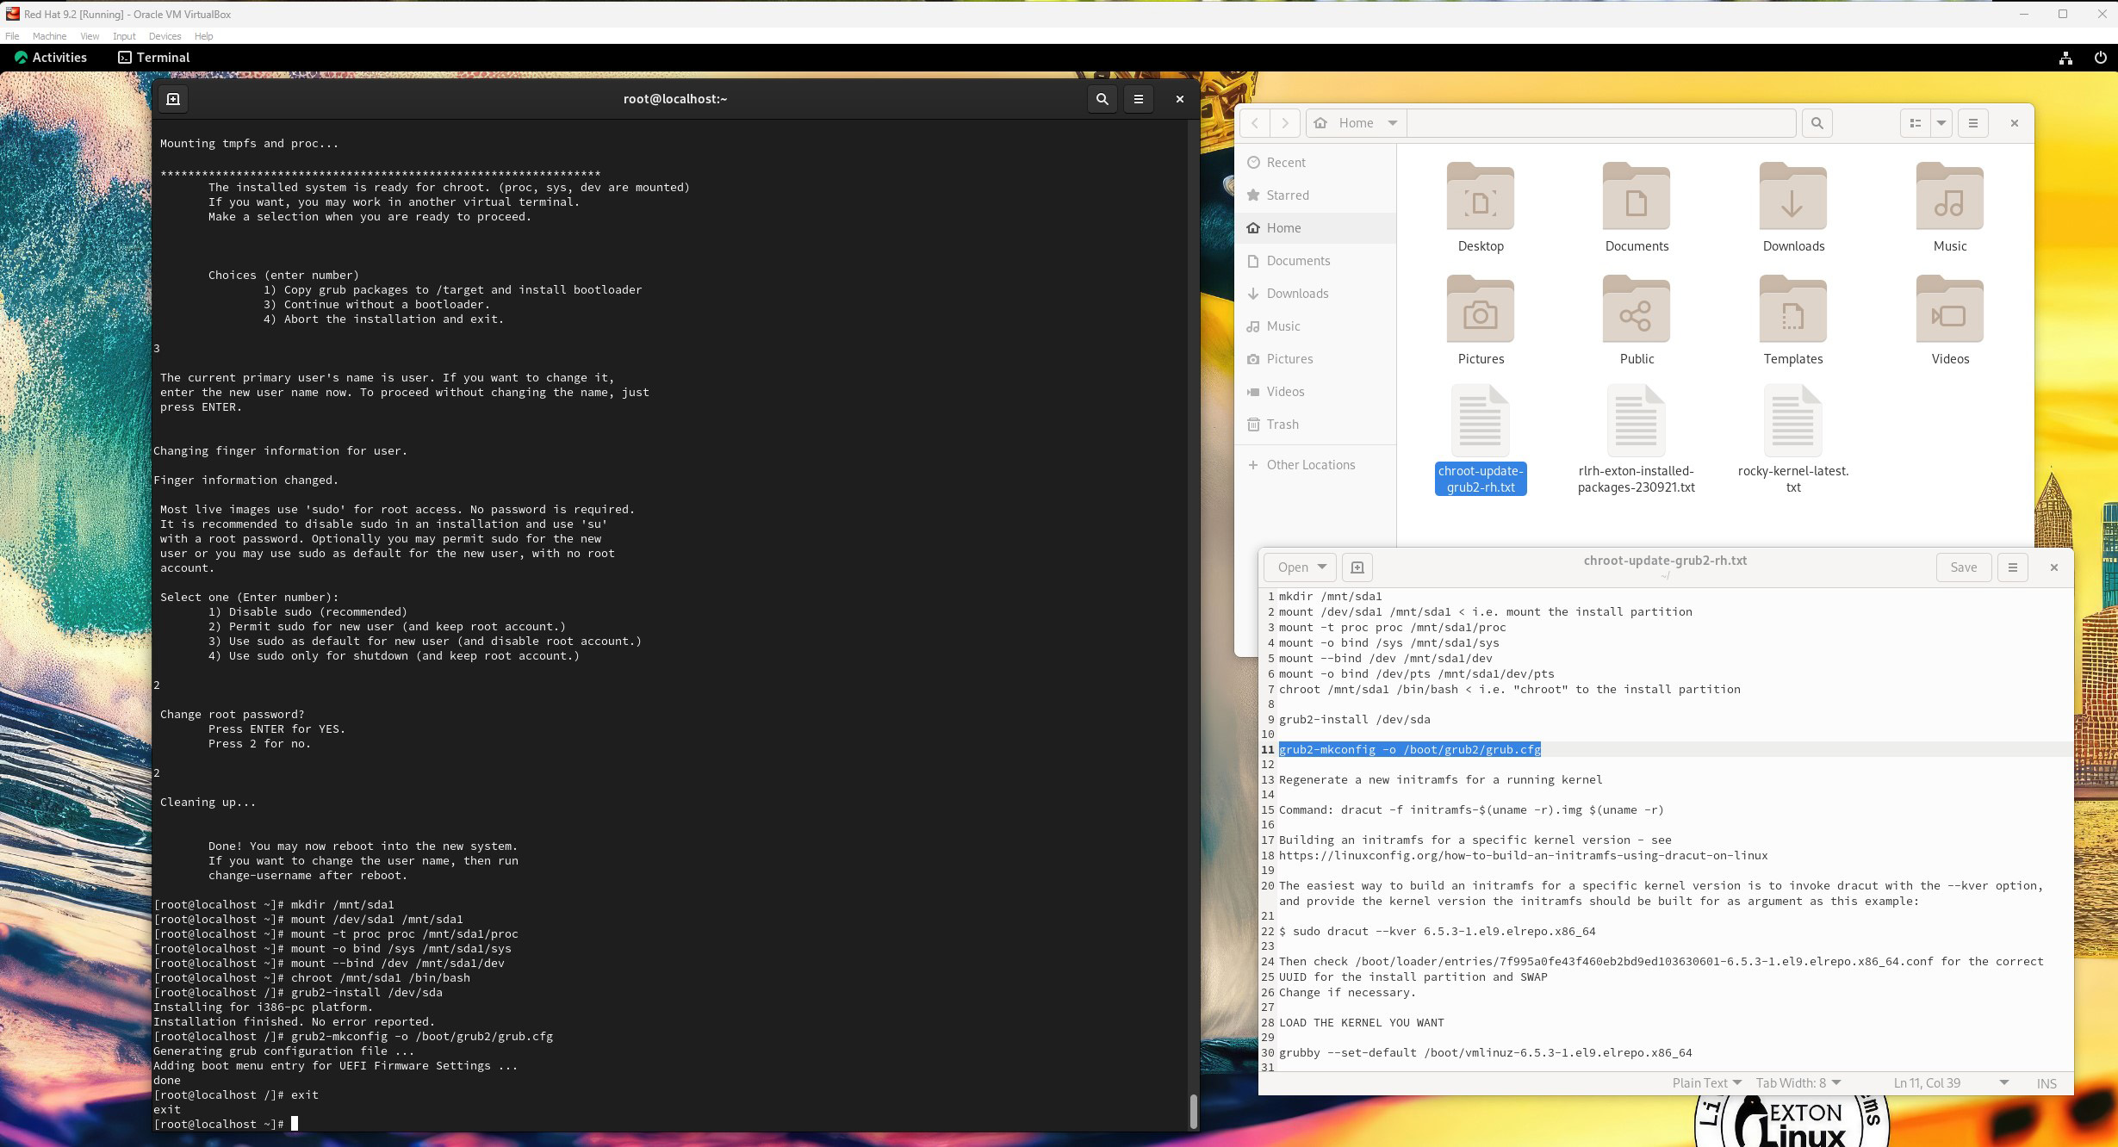Select Videos in the Files sidebar
Screen dimensions: 2118x1147
pyautogui.click(x=1315, y=392)
